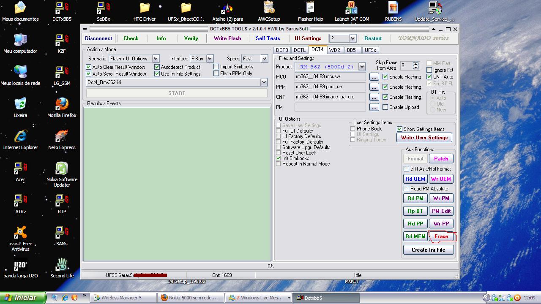Open Product RM-362 dropdown

[x=362, y=67]
